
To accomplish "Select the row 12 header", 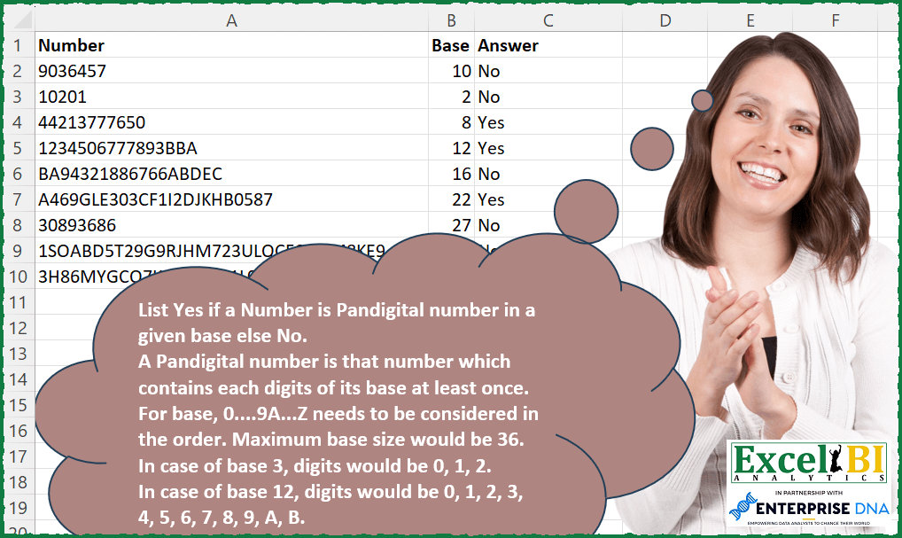I will click(x=17, y=328).
